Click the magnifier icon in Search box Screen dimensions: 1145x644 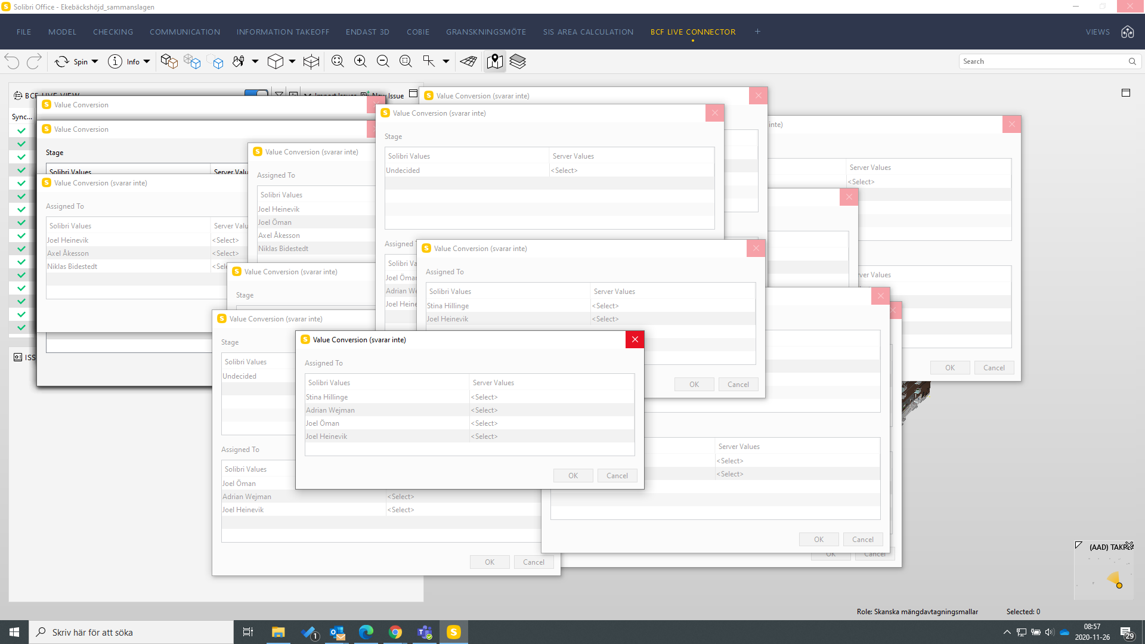click(x=1132, y=61)
